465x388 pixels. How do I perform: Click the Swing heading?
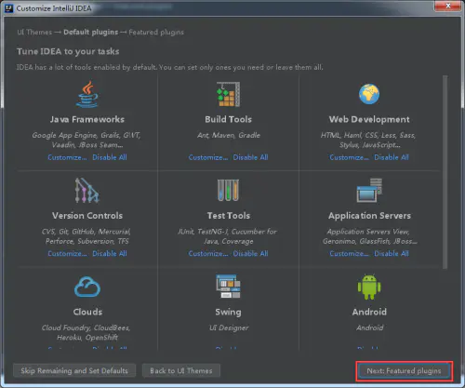(x=229, y=312)
